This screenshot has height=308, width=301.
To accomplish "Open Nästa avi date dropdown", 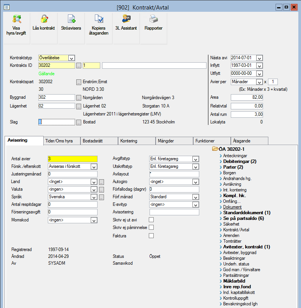I will tap(260, 58).
